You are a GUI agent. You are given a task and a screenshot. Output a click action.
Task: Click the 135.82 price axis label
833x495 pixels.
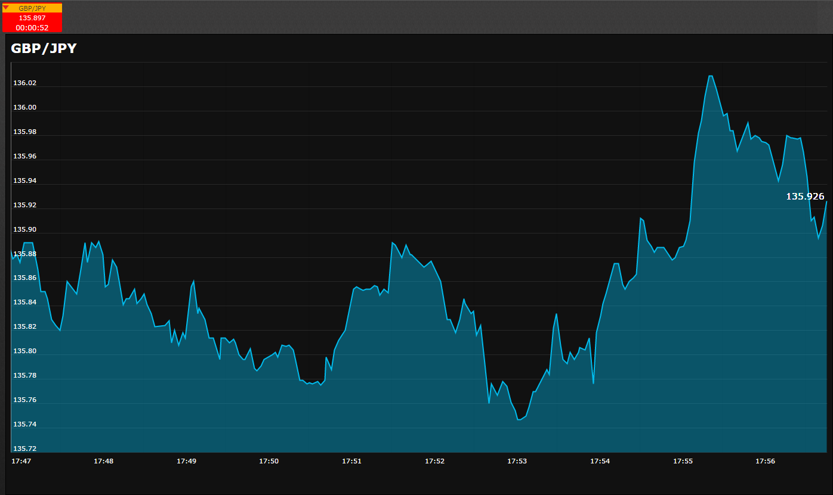24,326
